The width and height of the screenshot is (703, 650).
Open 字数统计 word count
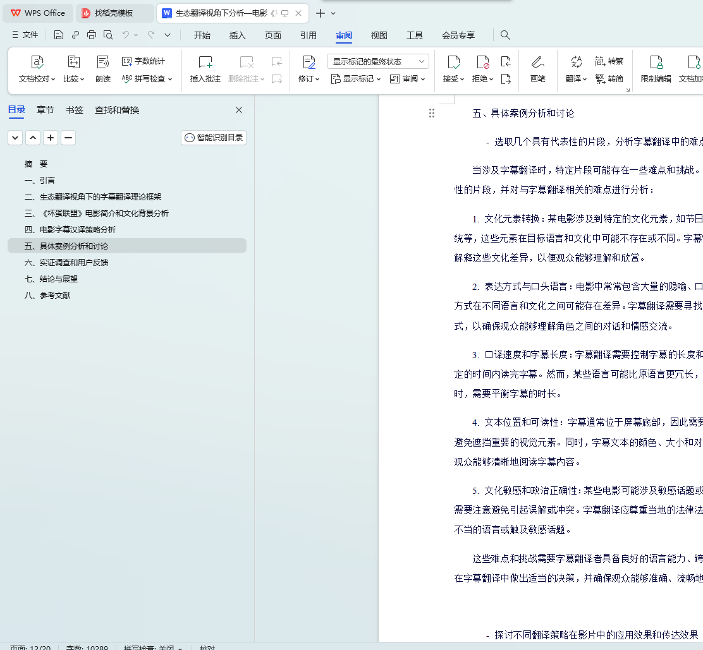click(x=144, y=61)
